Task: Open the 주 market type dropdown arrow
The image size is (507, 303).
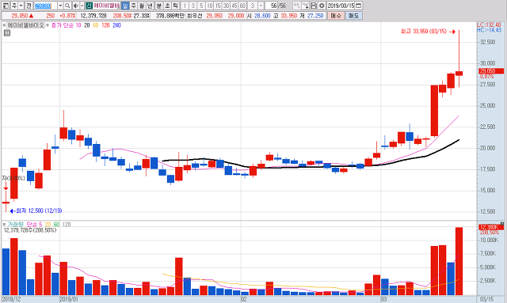Action: 21,6
